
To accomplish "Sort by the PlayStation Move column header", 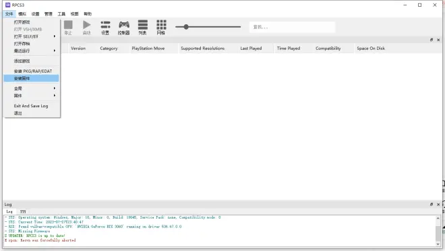I will click(148, 49).
